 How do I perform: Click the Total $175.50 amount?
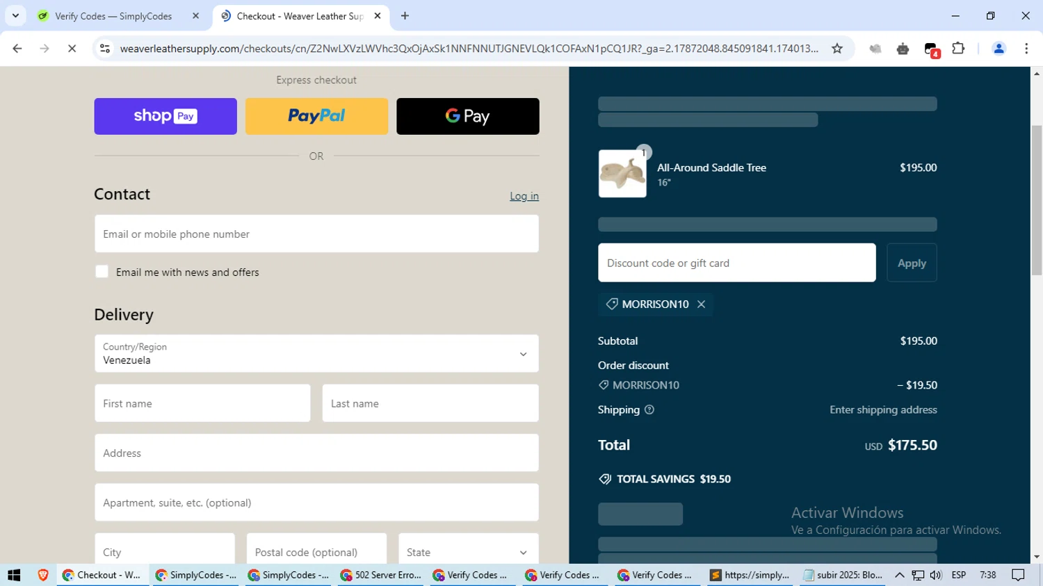coord(912,445)
